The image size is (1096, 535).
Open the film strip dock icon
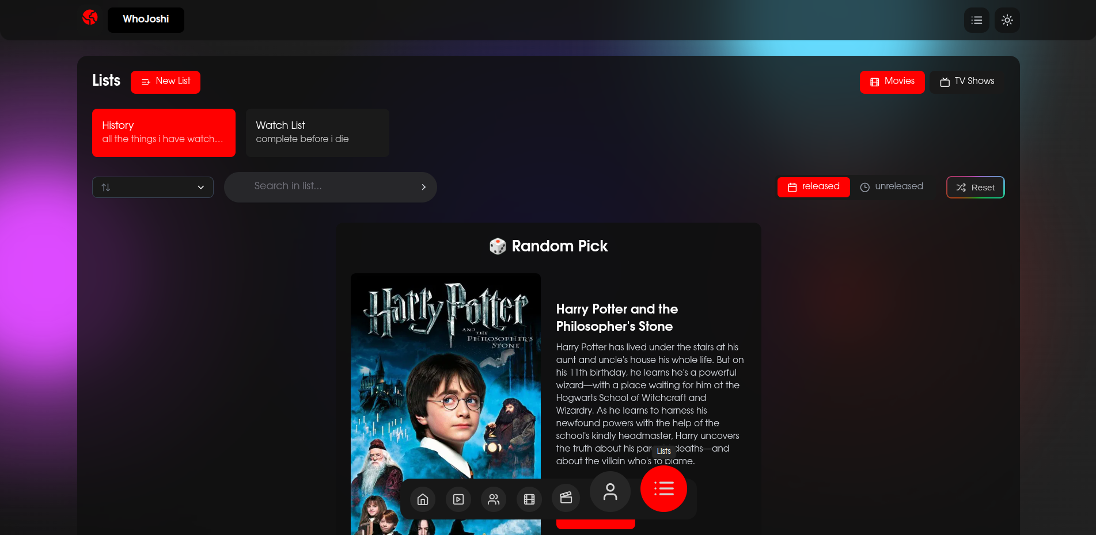(x=529, y=499)
